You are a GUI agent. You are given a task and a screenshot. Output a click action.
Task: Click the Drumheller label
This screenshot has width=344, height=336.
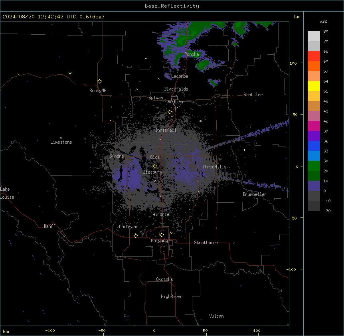click(x=255, y=194)
